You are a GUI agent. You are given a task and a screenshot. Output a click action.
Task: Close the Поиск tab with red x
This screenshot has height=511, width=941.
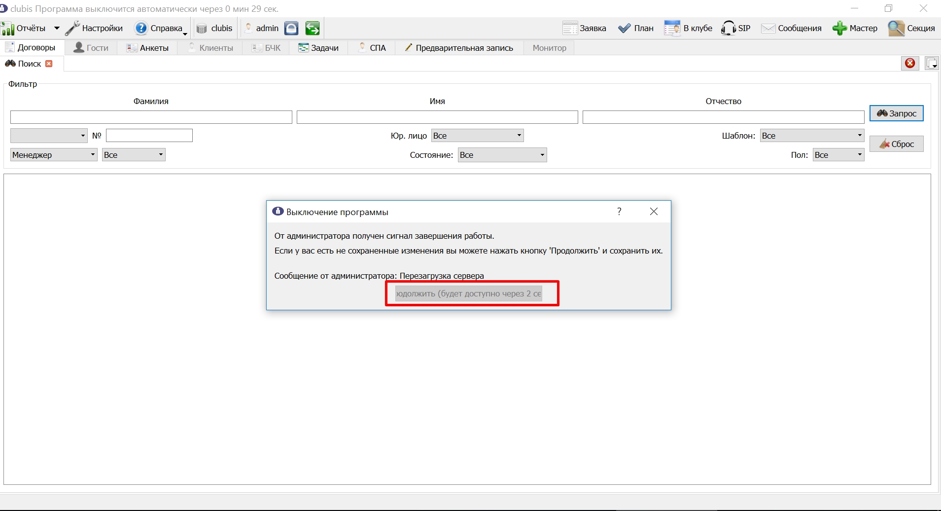[49, 64]
